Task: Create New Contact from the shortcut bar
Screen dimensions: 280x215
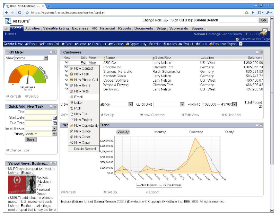Action: (116, 44)
